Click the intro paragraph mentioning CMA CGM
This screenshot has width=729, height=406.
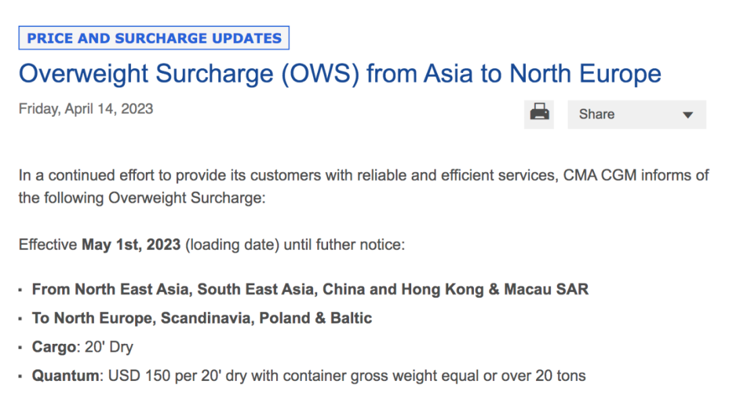coord(364,176)
